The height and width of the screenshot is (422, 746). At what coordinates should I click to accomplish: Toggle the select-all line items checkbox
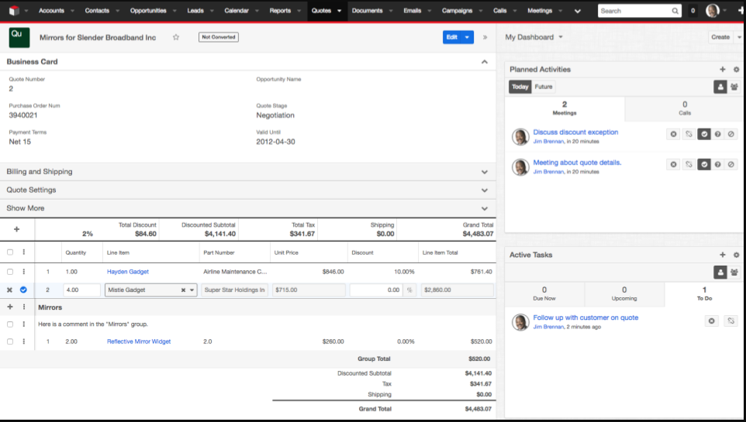pyautogui.click(x=10, y=252)
